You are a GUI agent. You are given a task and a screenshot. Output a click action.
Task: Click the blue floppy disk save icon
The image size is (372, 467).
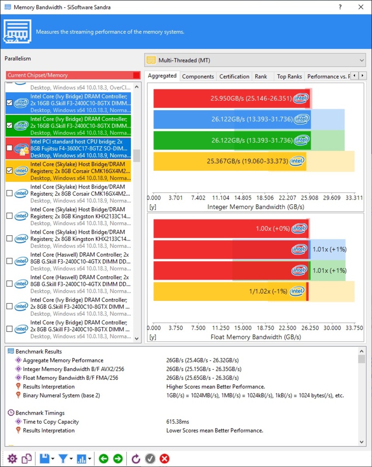[45, 459]
